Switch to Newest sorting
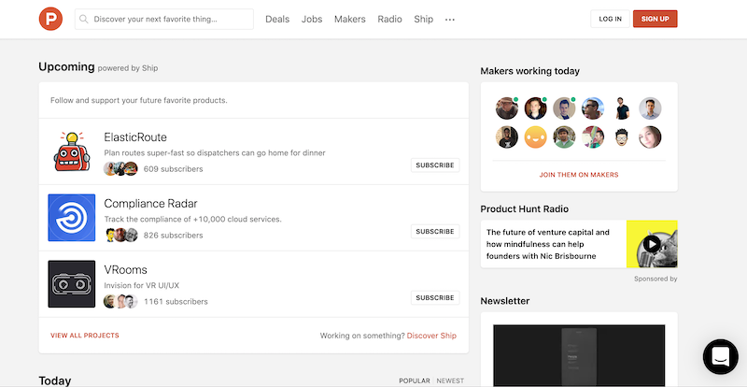 (x=450, y=380)
